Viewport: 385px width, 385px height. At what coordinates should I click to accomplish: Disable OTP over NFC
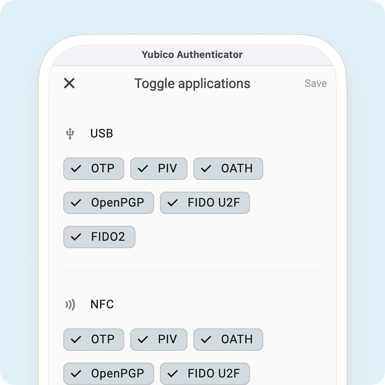94,339
